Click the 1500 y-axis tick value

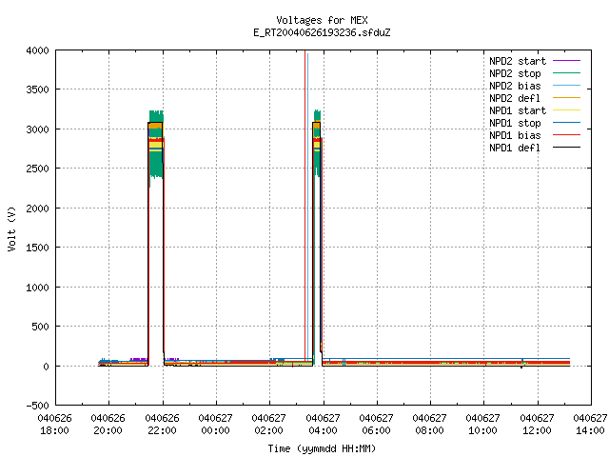[38, 248]
